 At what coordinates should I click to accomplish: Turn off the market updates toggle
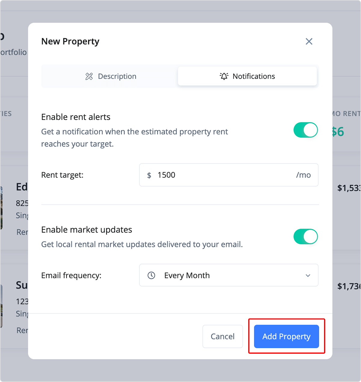click(306, 236)
